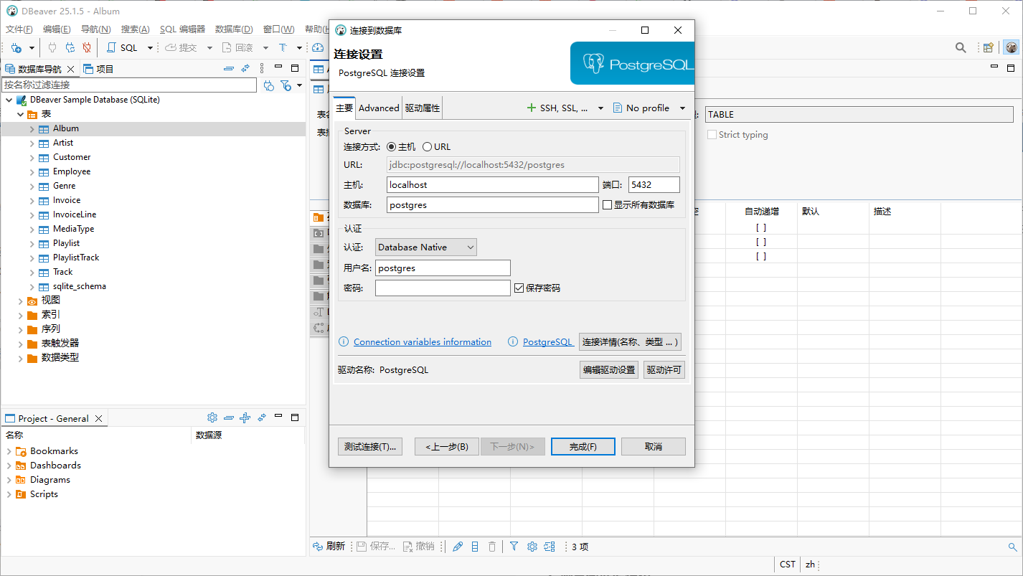Open a new SQL script editor
1023x576 pixels.
pos(122,47)
